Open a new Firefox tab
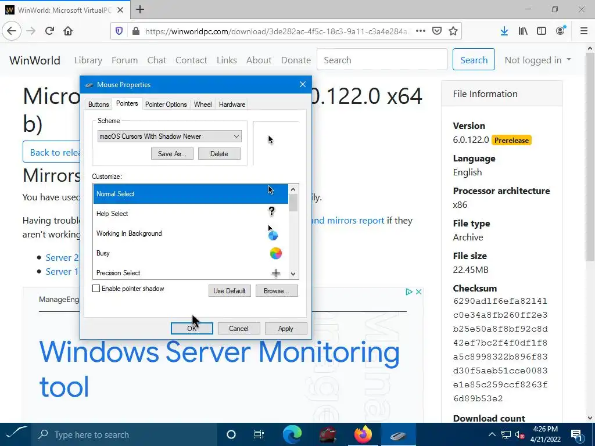Screen dimensions: 595x446 tap(140, 9)
